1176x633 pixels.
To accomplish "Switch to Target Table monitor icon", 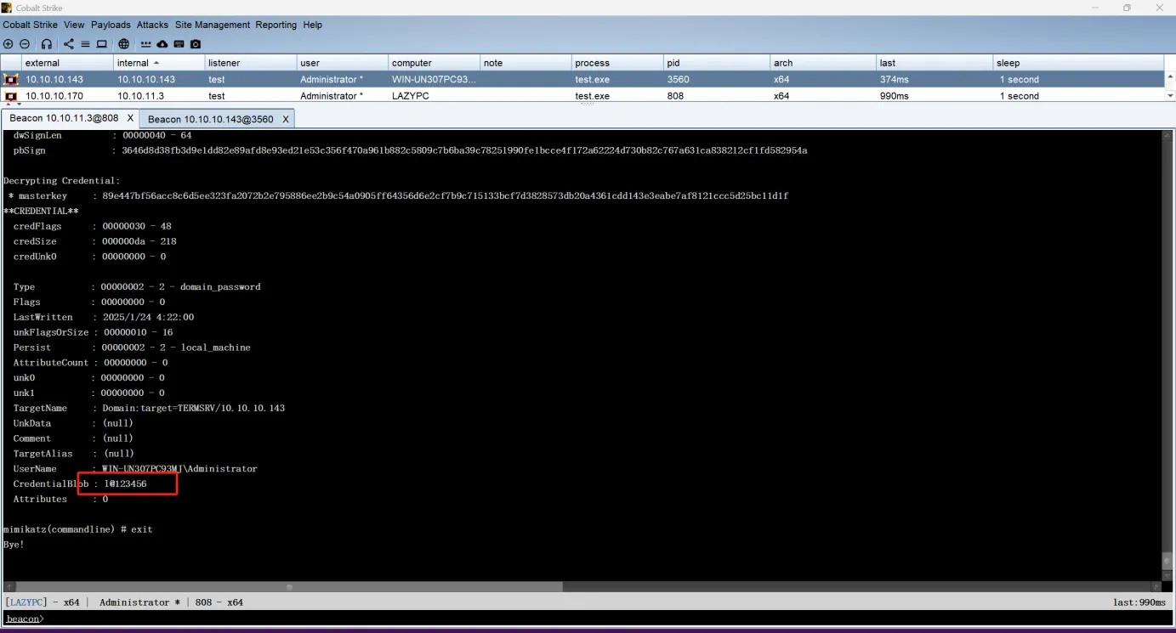I will pos(101,44).
